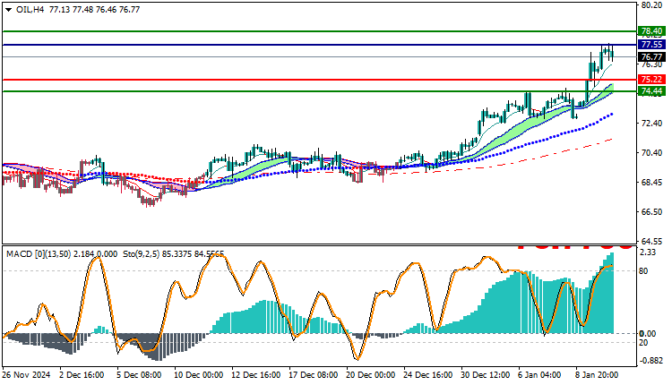This screenshot has height=385, width=672.
Task: Click the MACD indicator label text
Action: pos(62,254)
